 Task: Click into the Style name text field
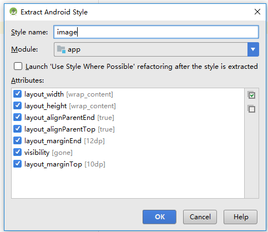156,32
